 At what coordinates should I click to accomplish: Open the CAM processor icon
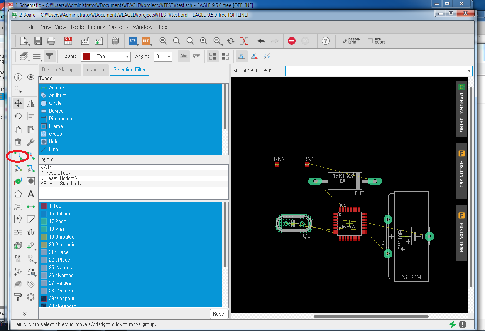pyautogui.click(x=85, y=41)
